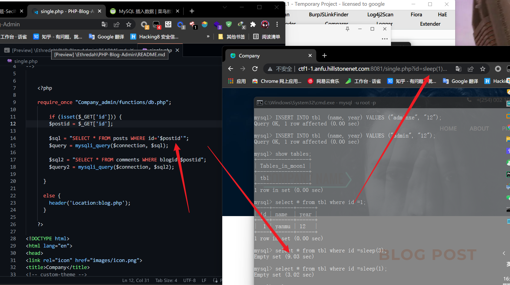The width and height of the screenshot is (510, 285).
Task: Open 工作台·语雀 bookmark in Company browser
Action: coord(363,81)
